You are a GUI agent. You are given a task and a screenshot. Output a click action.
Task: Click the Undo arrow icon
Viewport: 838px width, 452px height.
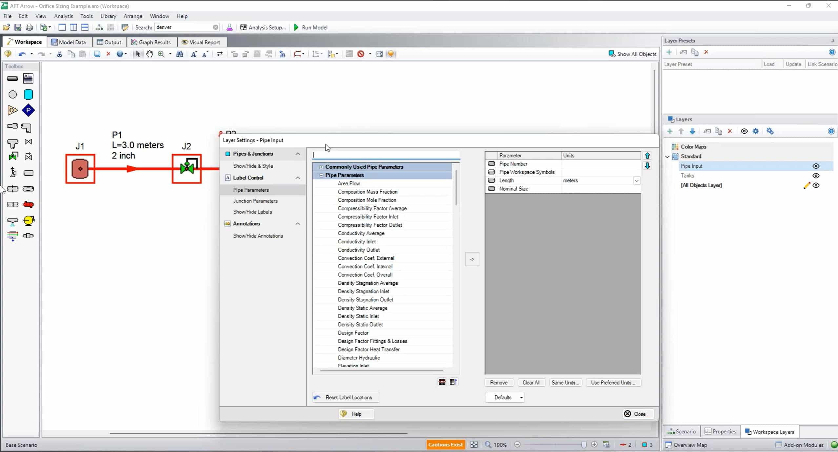22,54
